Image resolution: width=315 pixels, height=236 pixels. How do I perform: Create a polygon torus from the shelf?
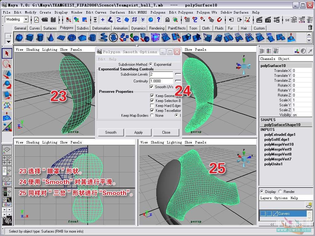71,37
